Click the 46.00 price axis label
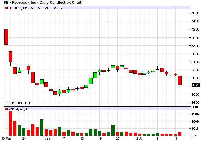 pyautogui.click(x=196, y=13)
